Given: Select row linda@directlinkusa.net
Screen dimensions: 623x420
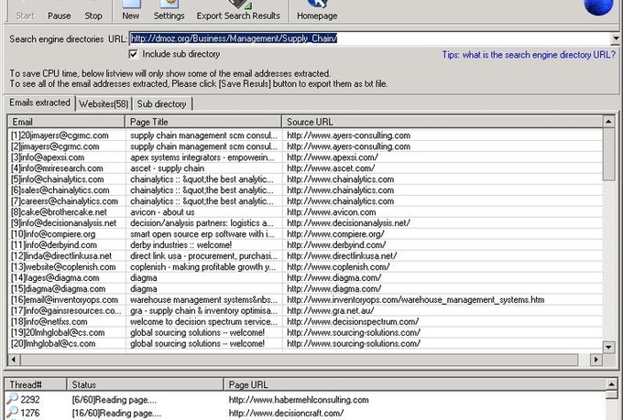Looking at the screenshot, I should pos(305,256).
